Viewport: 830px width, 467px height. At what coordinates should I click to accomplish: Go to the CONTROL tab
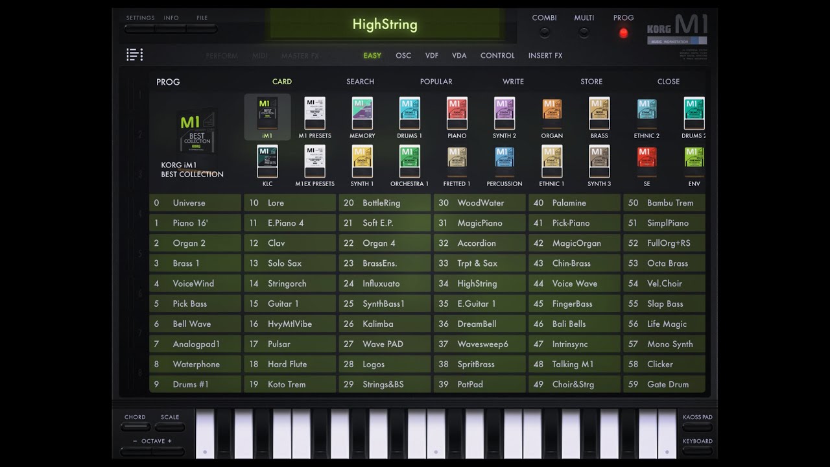pyautogui.click(x=497, y=56)
